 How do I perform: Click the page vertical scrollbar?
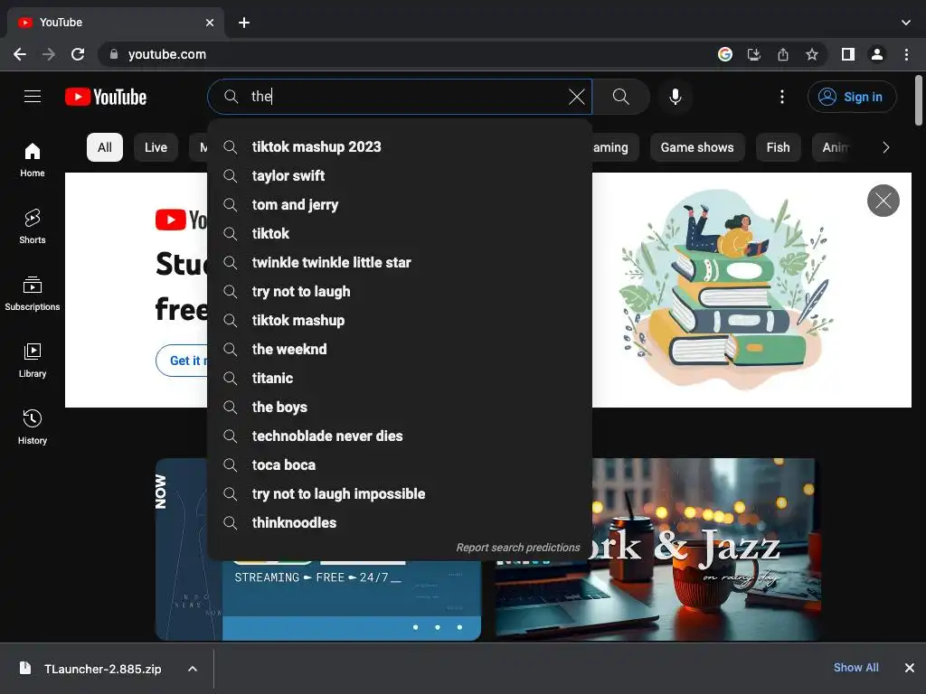919,100
